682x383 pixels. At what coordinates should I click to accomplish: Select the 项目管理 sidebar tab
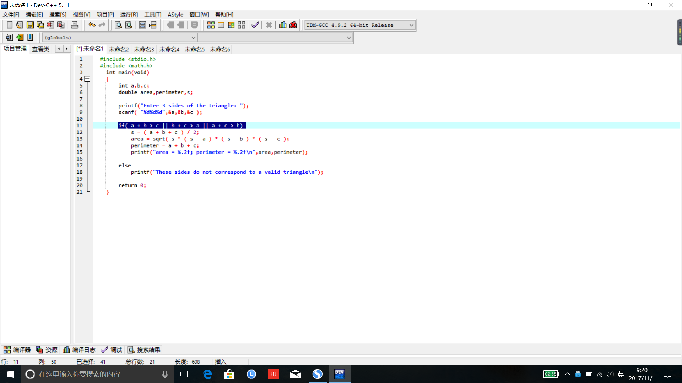click(15, 49)
